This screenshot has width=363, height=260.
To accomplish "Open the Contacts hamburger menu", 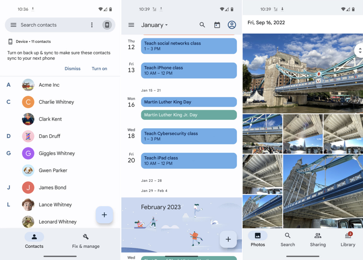I will tap(13, 25).
